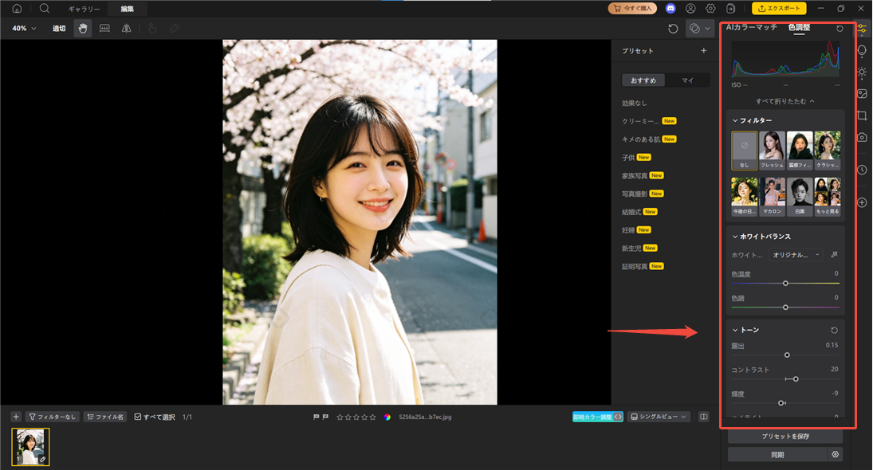The height and width of the screenshot is (470, 873).
Task: Open settings gear in title bar
Action: click(711, 8)
